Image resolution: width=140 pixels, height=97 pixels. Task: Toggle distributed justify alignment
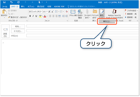(59, 16)
